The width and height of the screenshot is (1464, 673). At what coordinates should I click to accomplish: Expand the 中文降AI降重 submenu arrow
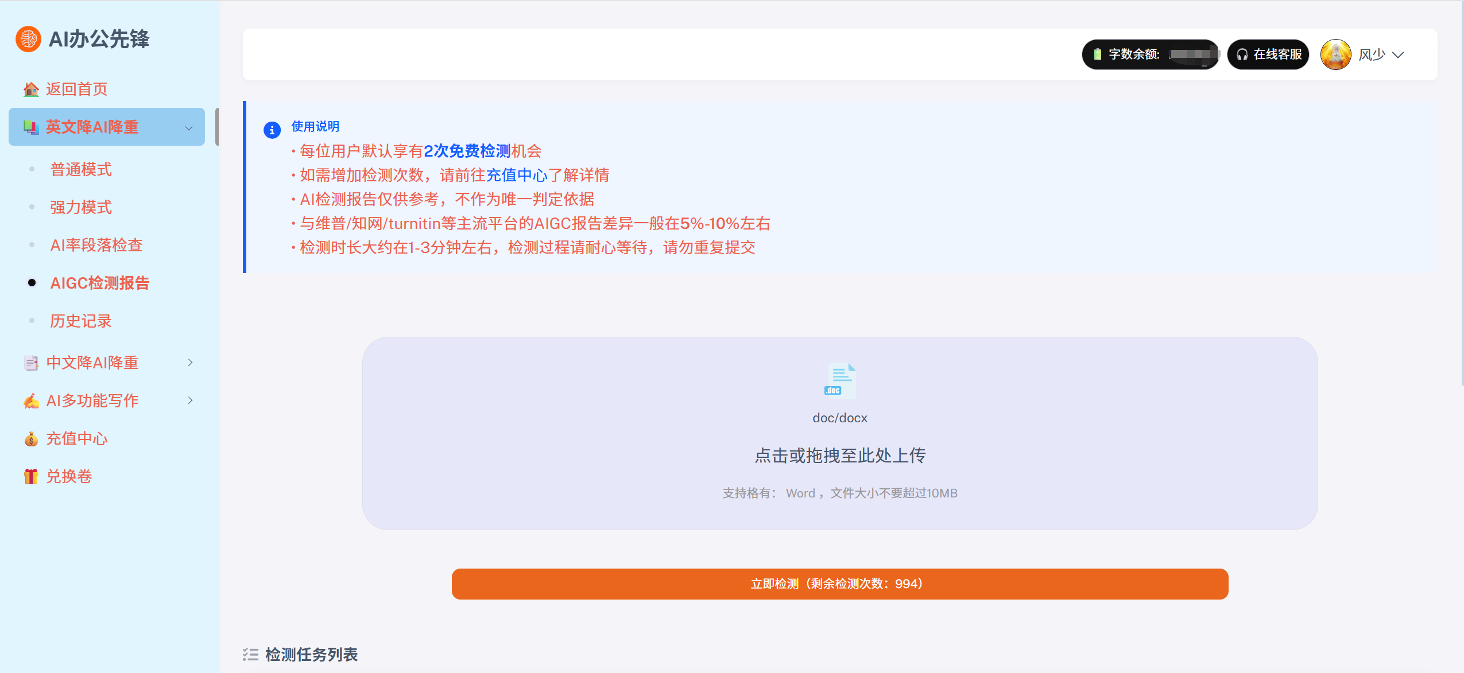coord(190,363)
